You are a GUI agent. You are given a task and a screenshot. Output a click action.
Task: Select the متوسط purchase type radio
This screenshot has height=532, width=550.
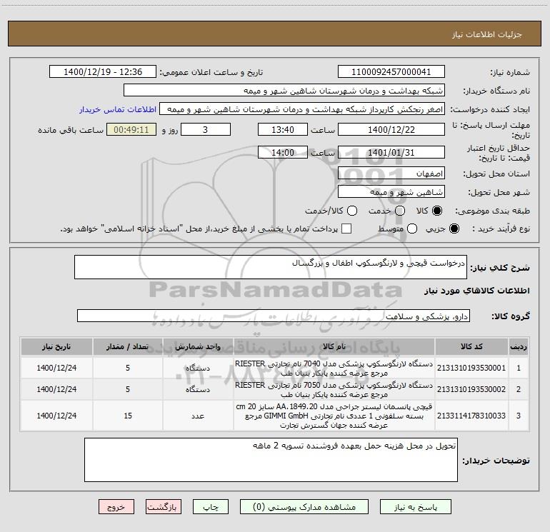[412, 229]
